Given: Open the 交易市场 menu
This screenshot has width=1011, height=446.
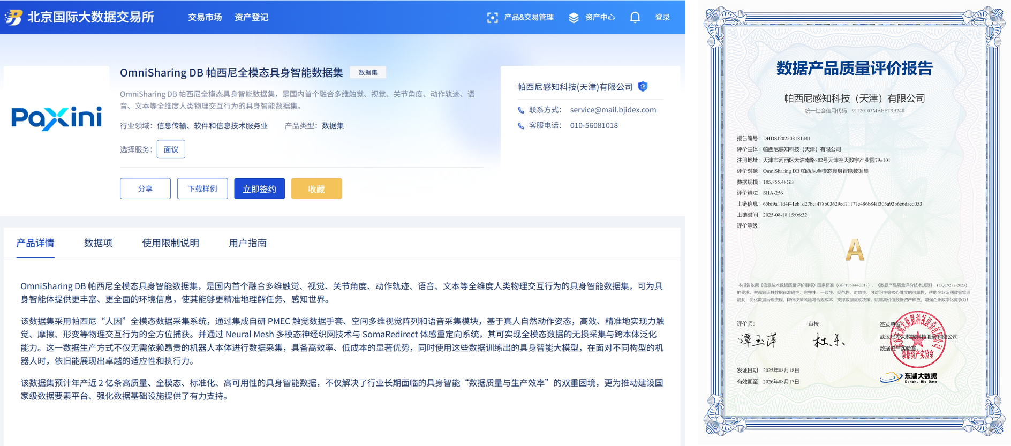Looking at the screenshot, I should (x=205, y=17).
